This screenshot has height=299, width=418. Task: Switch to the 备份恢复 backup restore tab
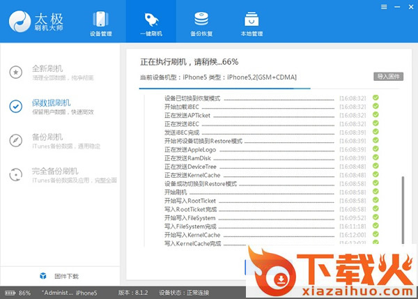click(201, 22)
